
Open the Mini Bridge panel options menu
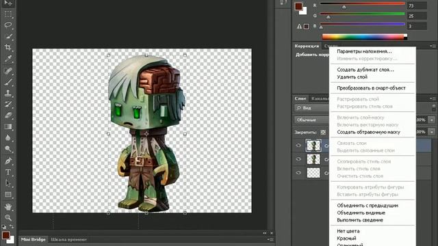point(270,239)
